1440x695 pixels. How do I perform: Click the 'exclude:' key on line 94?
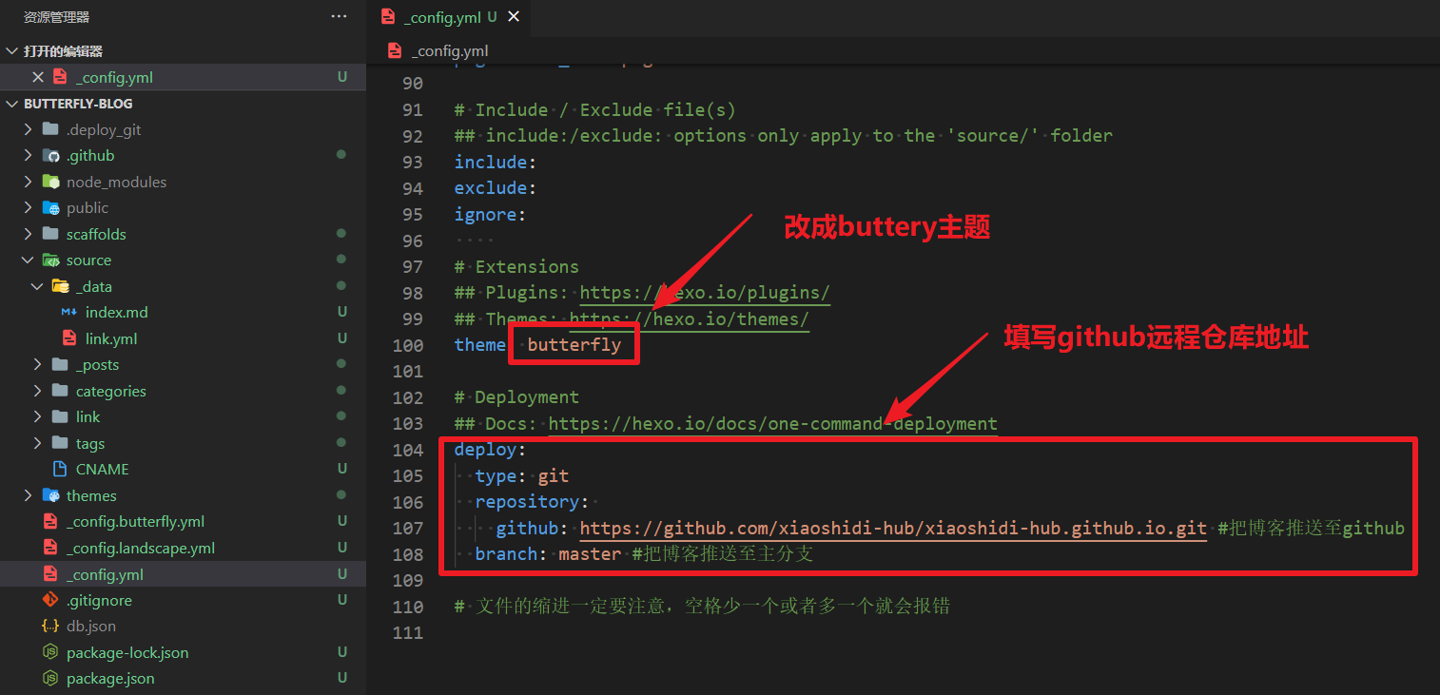(x=496, y=187)
